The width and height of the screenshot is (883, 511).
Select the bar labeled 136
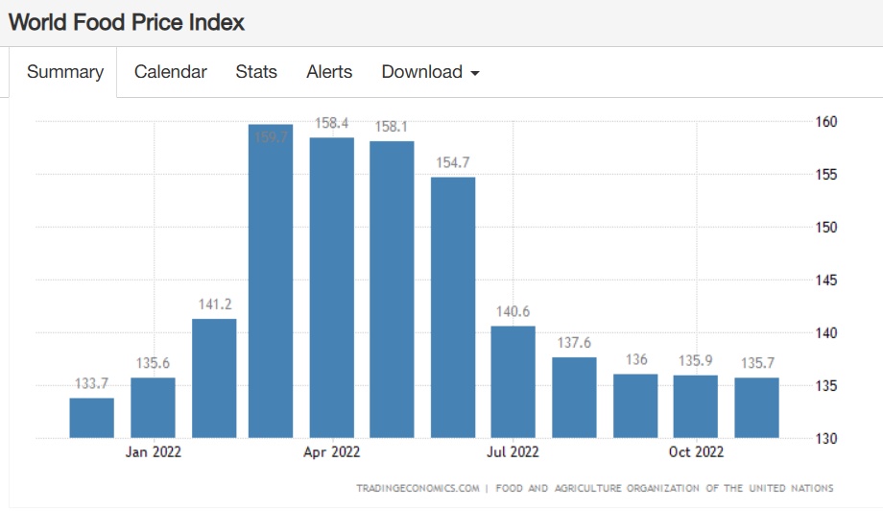(x=635, y=406)
